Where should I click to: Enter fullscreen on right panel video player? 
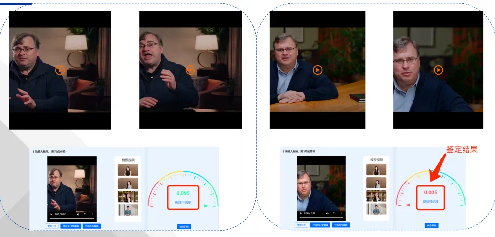pyautogui.click(x=335, y=213)
